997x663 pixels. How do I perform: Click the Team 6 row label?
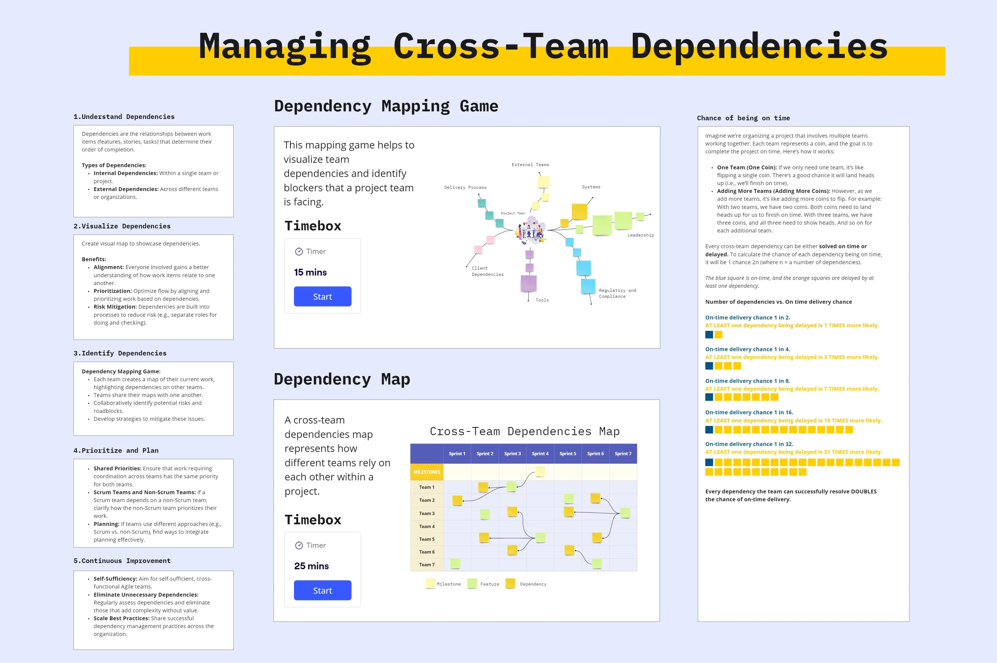tap(427, 552)
